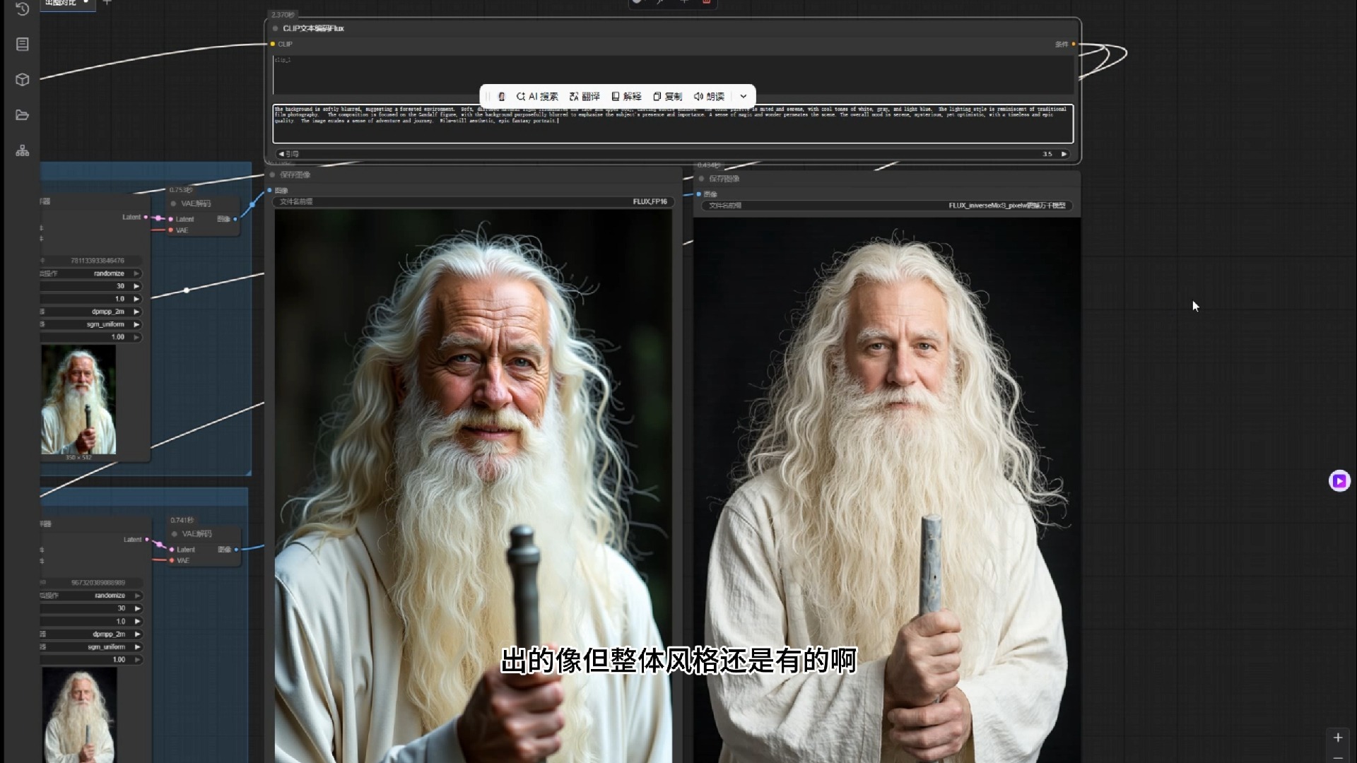Click VAE input socket on lower VAE解码 node
The height and width of the screenshot is (763, 1357).
click(172, 560)
